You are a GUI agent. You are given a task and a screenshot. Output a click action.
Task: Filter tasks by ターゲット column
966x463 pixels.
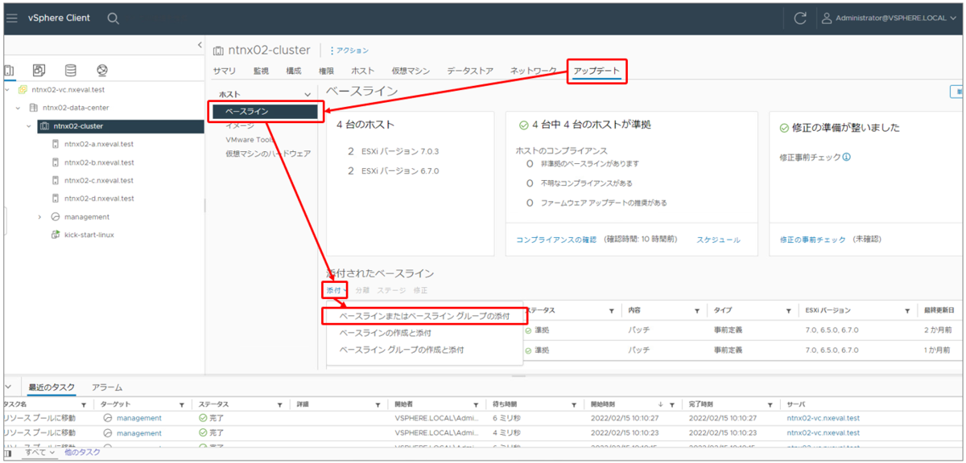[182, 404]
